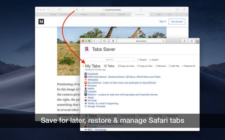
Task: Add a new tab with plus button
Action: (x=198, y=42)
